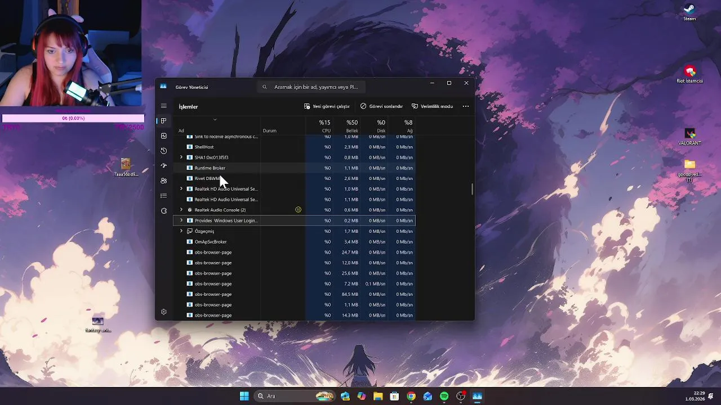
Task: Open Users page in Task Manager sidebar
Action: [164, 181]
